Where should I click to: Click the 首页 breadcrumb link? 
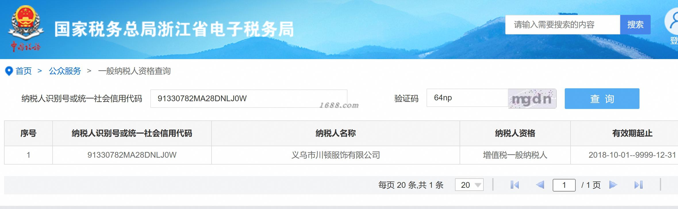[x=24, y=71]
